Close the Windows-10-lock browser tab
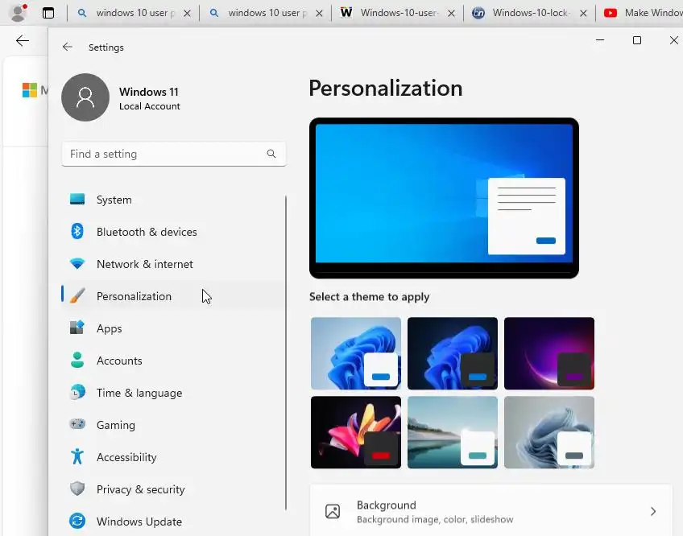 [583, 14]
